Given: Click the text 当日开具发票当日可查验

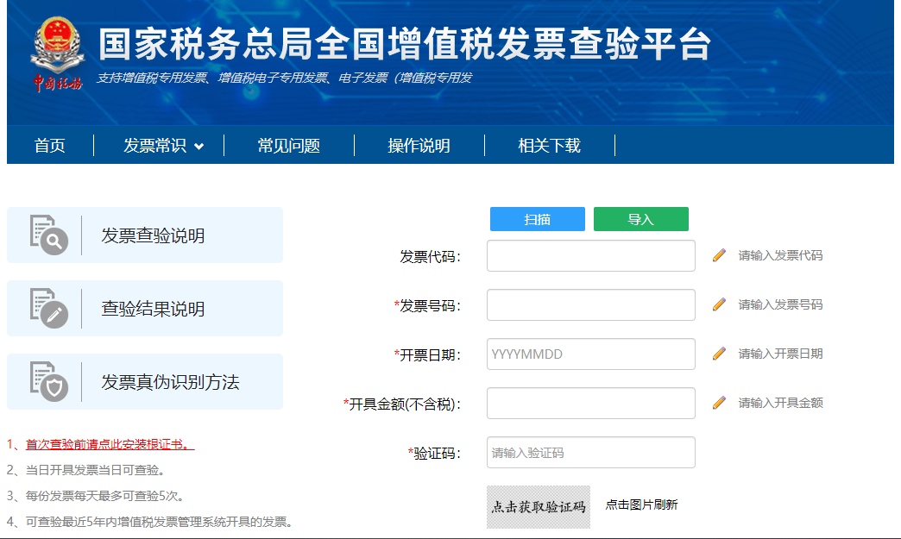Looking at the screenshot, I should coord(96,470).
